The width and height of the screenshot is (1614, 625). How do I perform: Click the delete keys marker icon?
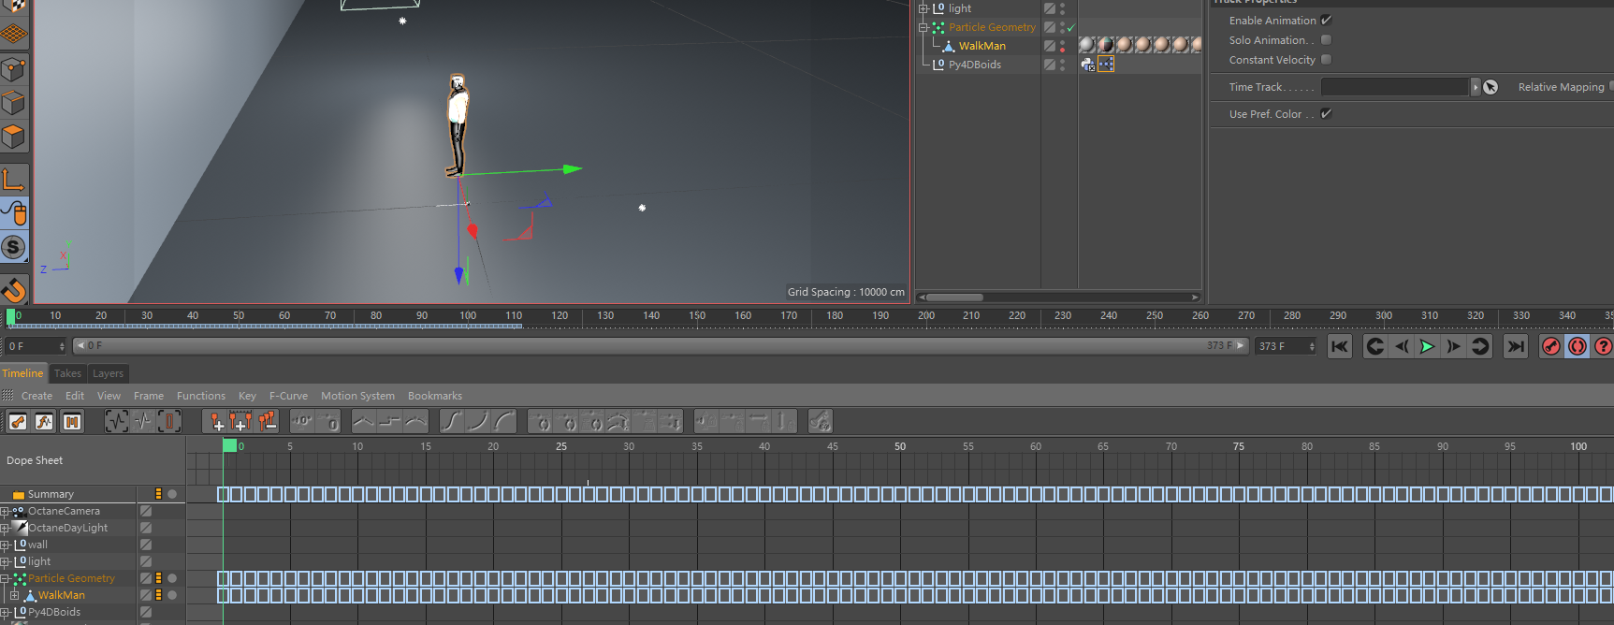coord(267,422)
